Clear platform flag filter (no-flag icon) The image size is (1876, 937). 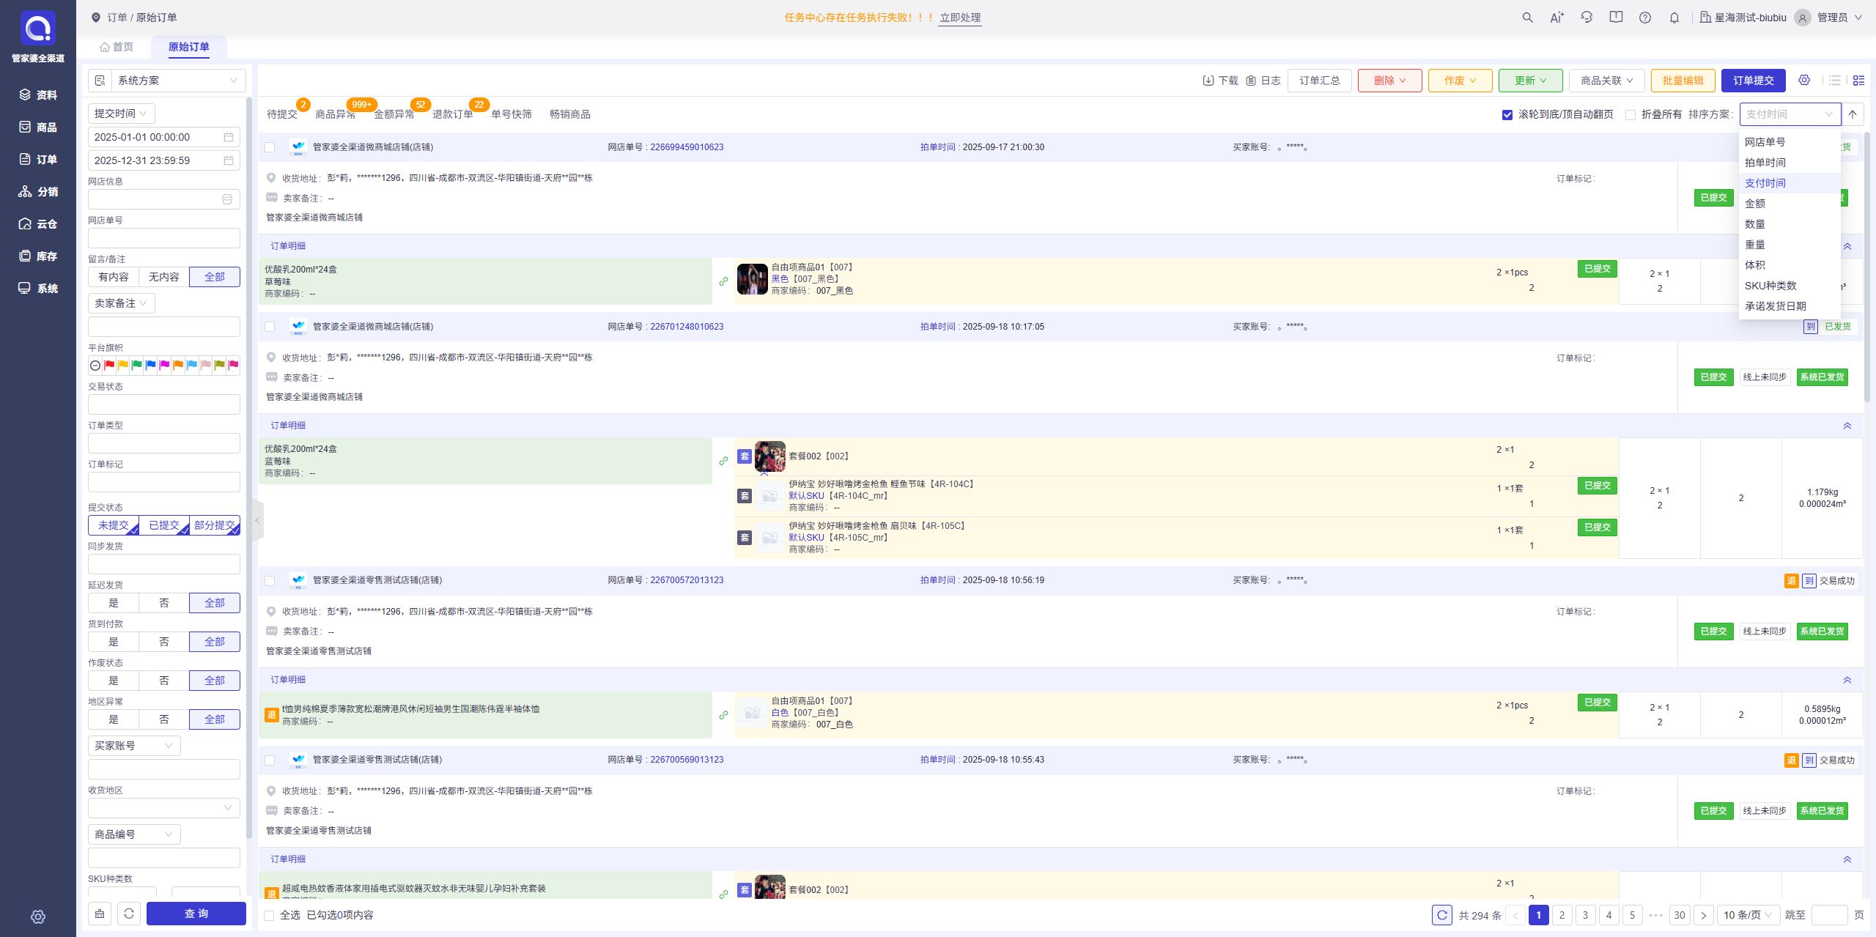click(x=95, y=366)
